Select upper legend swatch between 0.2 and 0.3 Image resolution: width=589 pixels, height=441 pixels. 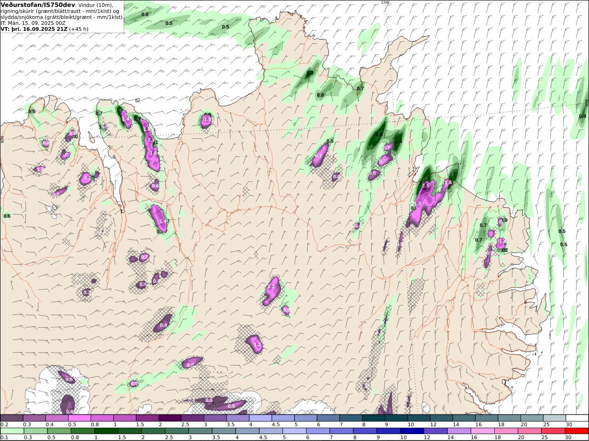click(12, 418)
